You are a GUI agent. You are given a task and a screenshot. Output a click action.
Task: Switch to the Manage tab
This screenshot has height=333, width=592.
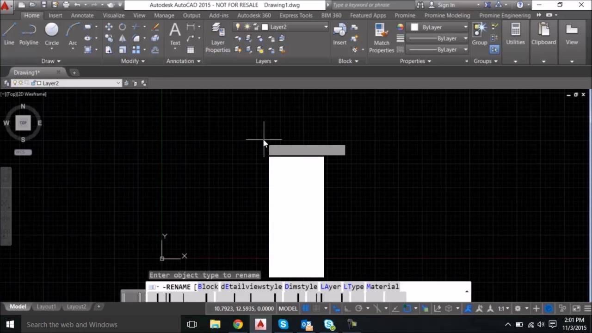coord(164,15)
